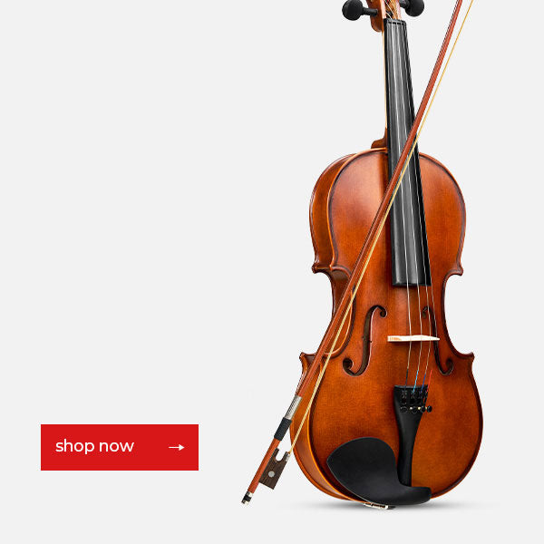Click the violin's wooden bridge
This screenshot has width=544, height=544.
coord(413,338)
